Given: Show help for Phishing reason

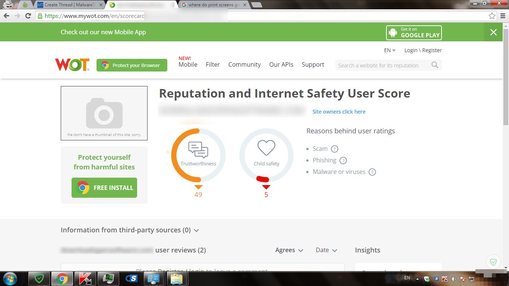Looking at the screenshot, I should click(343, 161).
